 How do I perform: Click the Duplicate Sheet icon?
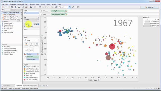[23, 7]
